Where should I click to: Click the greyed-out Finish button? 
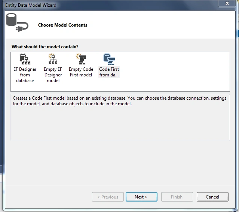point(177,197)
